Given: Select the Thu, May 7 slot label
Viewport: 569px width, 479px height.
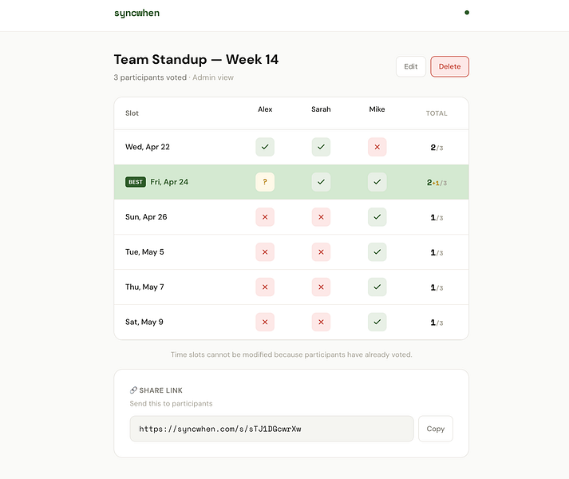Looking at the screenshot, I should 144,287.
